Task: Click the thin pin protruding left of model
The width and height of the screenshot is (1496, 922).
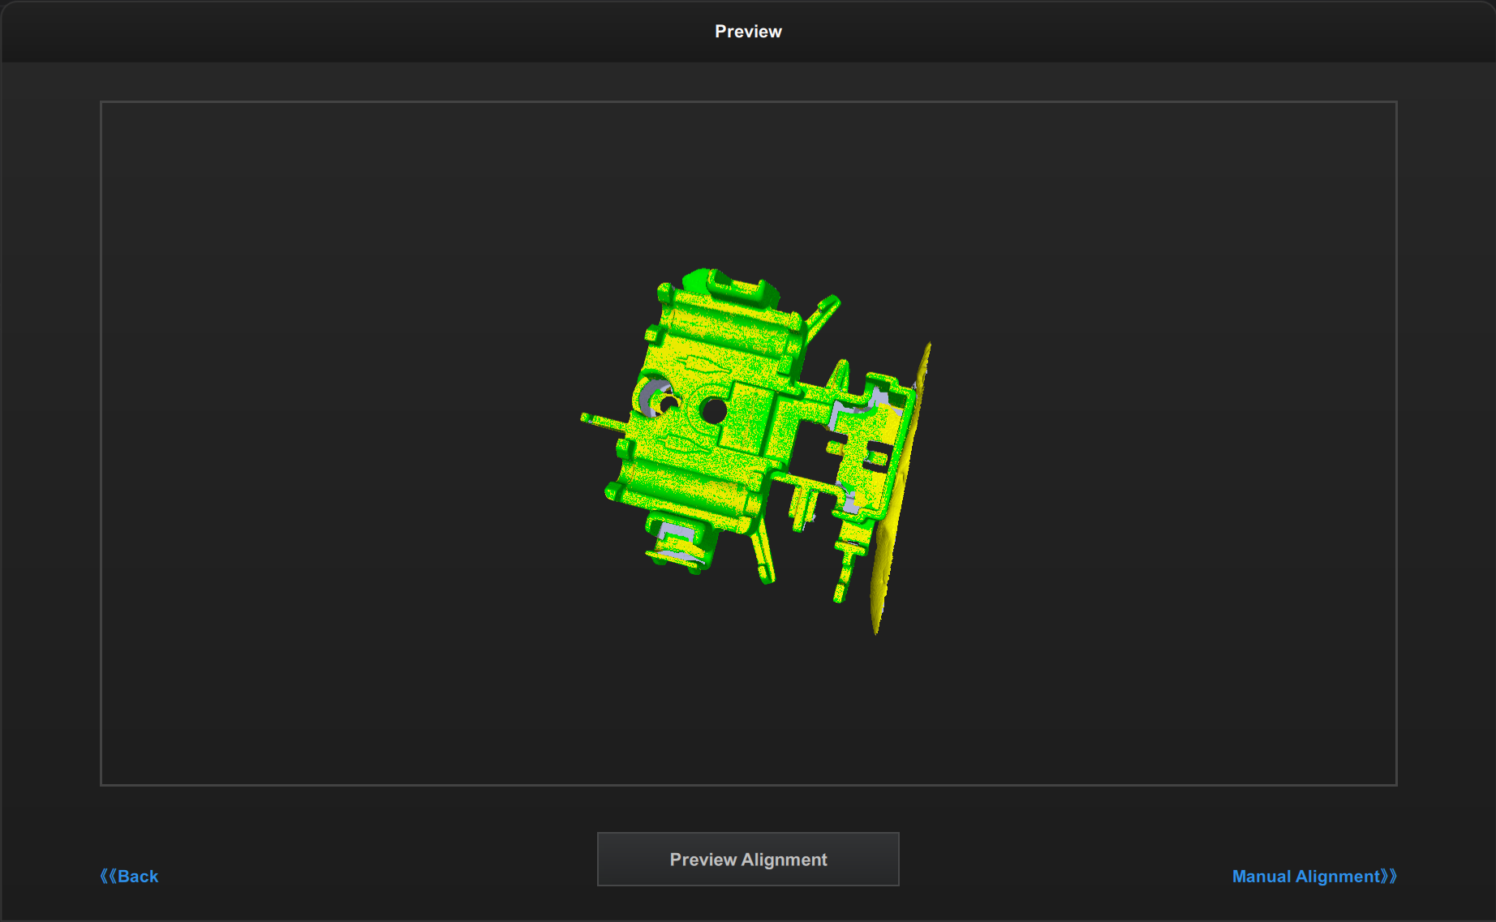Action: pos(600,421)
